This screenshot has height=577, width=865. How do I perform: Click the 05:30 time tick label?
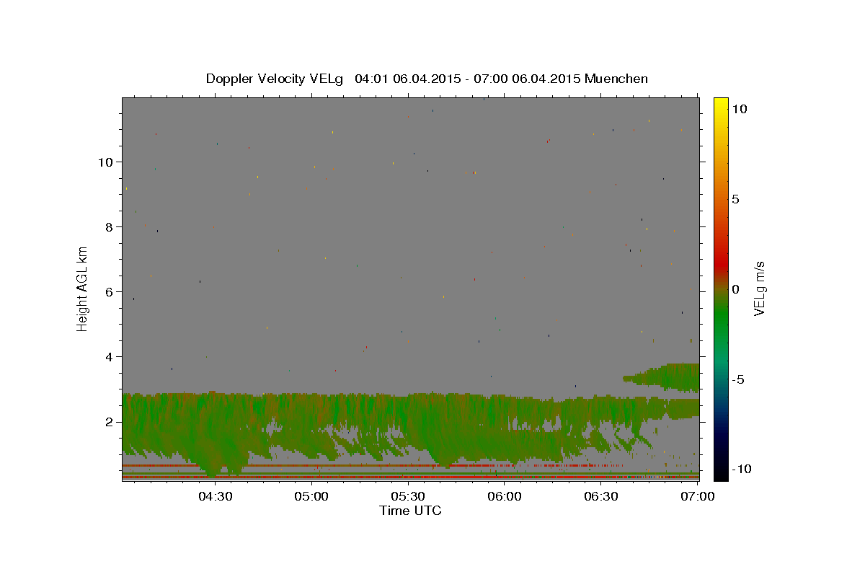408,496
